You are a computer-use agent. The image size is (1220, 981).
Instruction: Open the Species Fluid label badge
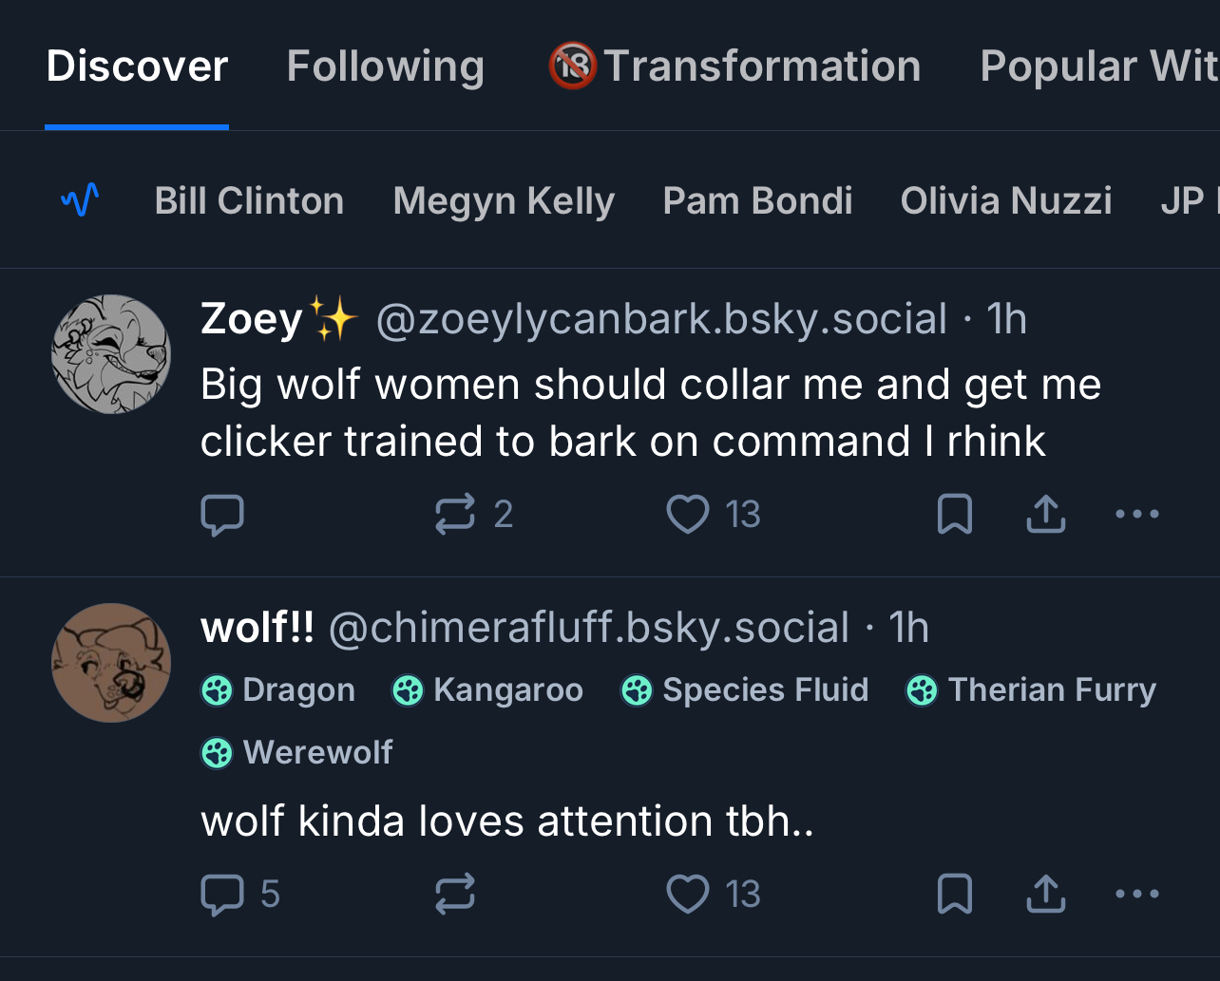745,690
